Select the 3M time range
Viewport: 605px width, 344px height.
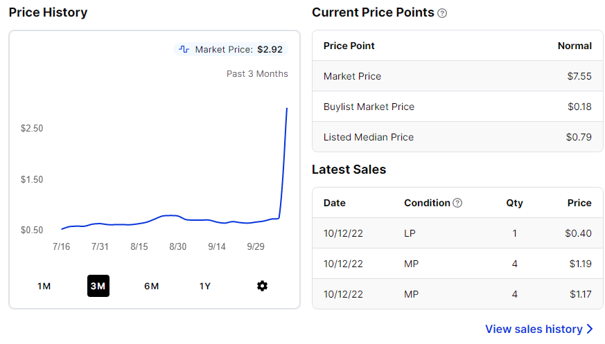click(98, 286)
